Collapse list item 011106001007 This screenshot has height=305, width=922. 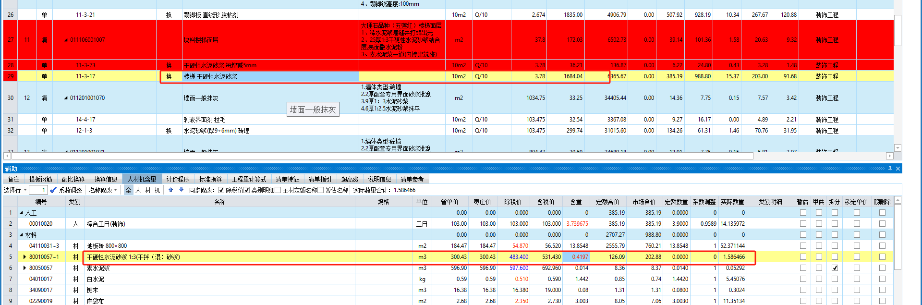coord(66,40)
